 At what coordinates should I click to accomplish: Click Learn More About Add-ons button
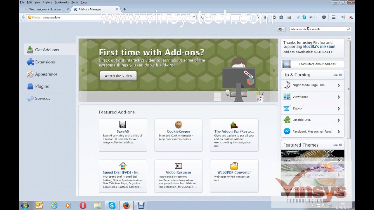[x=313, y=64]
